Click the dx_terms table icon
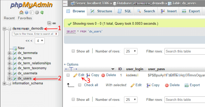Screen dimensions: 205x107 pos(15,58)
